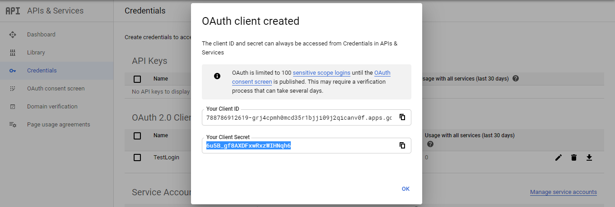The height and width of the screenshot is (207, 615).
Task: Copy the Client Secret to clipboard
Action: 402,145
